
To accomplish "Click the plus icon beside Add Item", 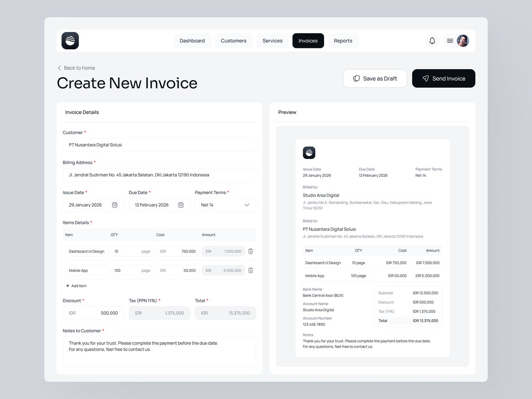I will click(x=68, y=286).
